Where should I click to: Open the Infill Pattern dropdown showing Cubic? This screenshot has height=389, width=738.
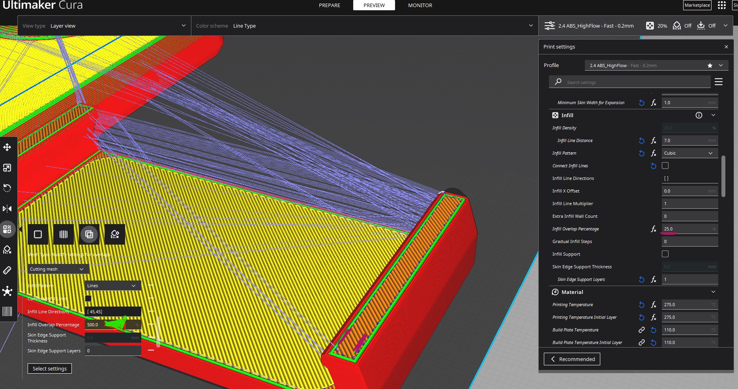click(x=689, y=153)
